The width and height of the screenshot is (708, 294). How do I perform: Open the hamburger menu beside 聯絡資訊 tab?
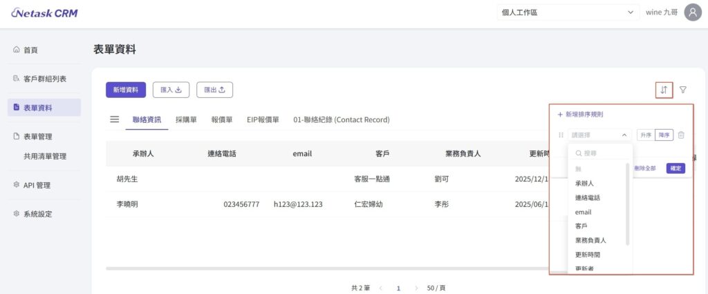pos(115,119)
